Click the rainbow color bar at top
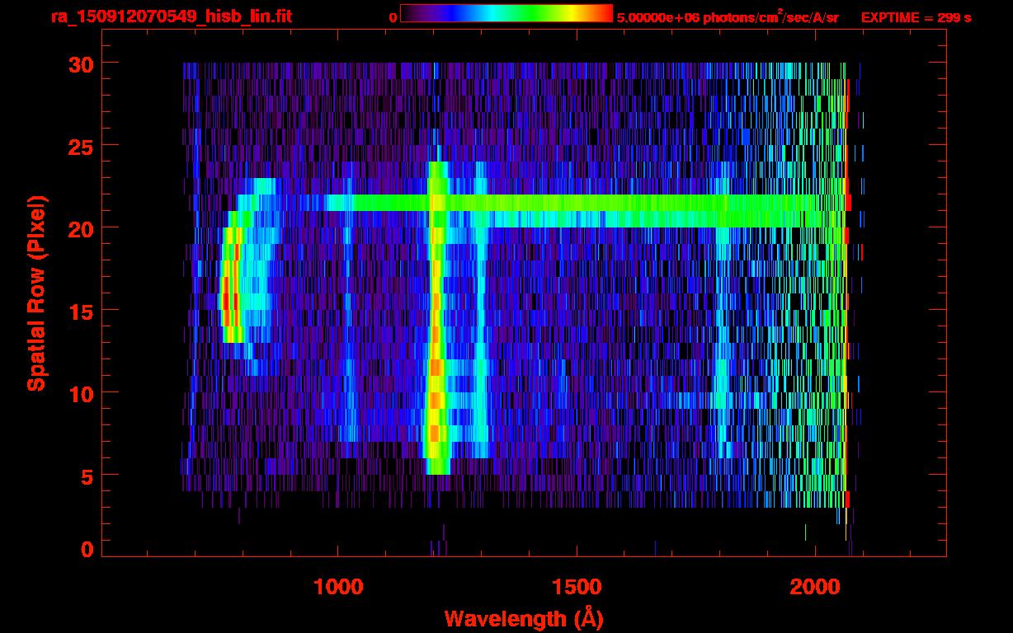The width and height of the screenshot is (1013, 633). coord(506,14)
